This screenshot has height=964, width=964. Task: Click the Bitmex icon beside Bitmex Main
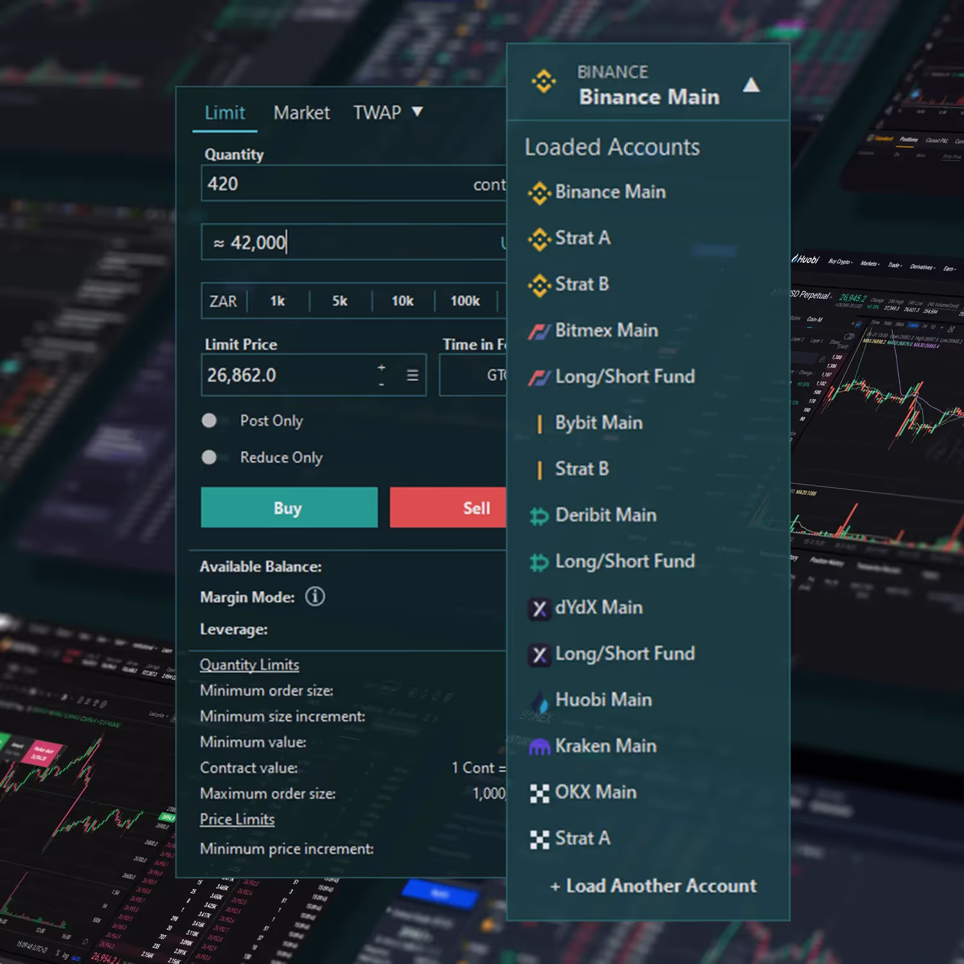[539, 332]
